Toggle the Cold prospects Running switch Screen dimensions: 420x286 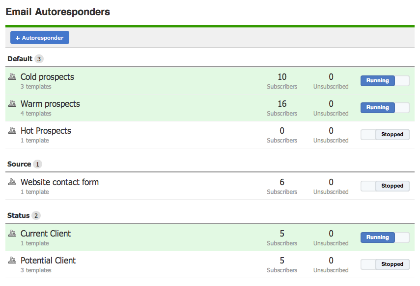tap(385, 81)
